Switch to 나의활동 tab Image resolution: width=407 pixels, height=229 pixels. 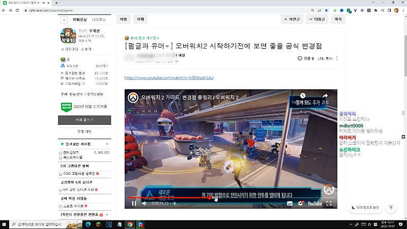[99, 19]
